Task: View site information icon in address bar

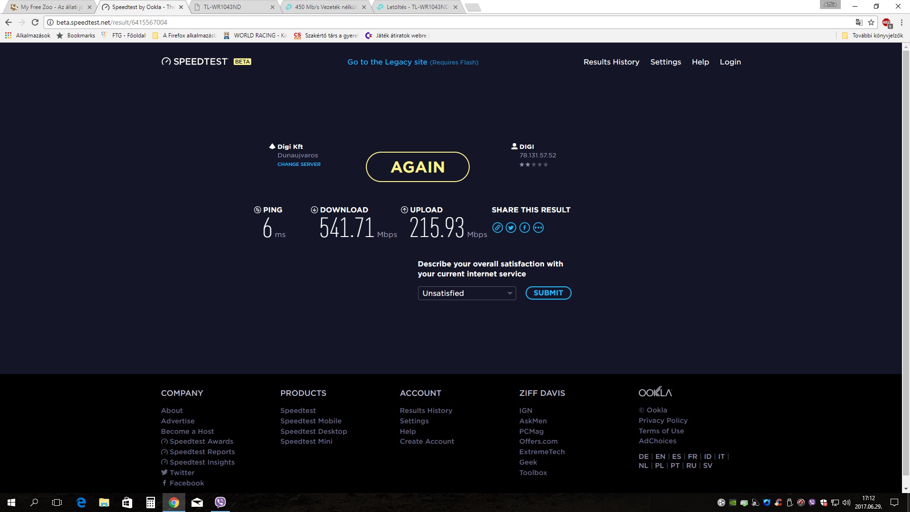Action: pyautogui.click(x=50, y=22)
